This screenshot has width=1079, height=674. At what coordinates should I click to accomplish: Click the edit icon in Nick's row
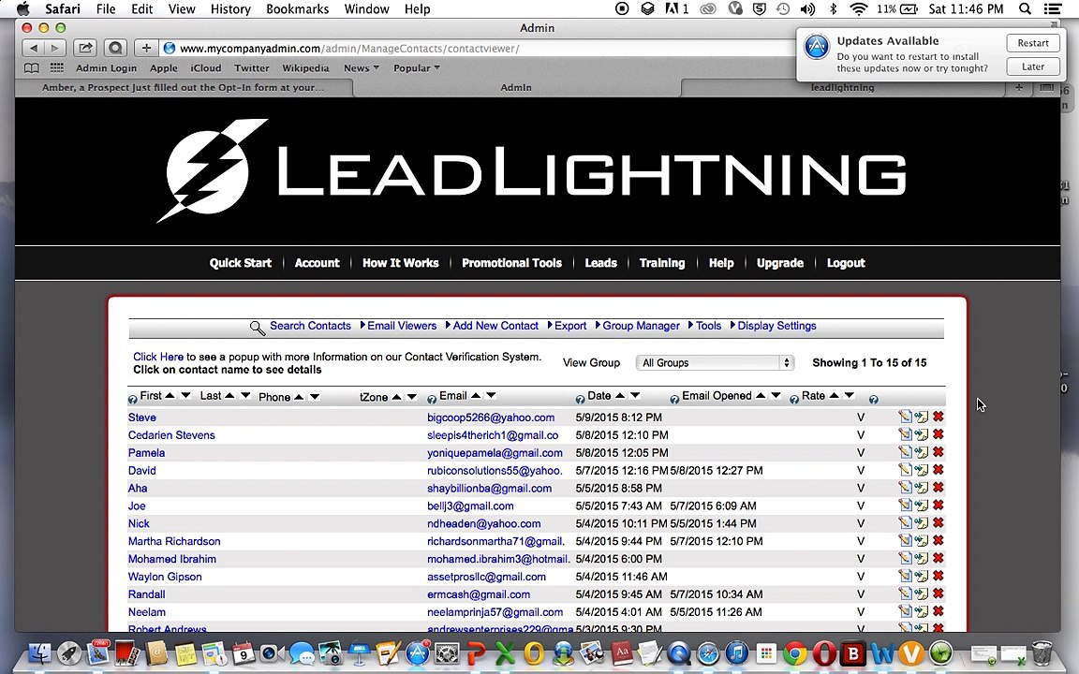tap(905, 523)
